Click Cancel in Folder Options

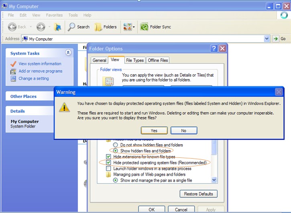(x=181, y=209)
